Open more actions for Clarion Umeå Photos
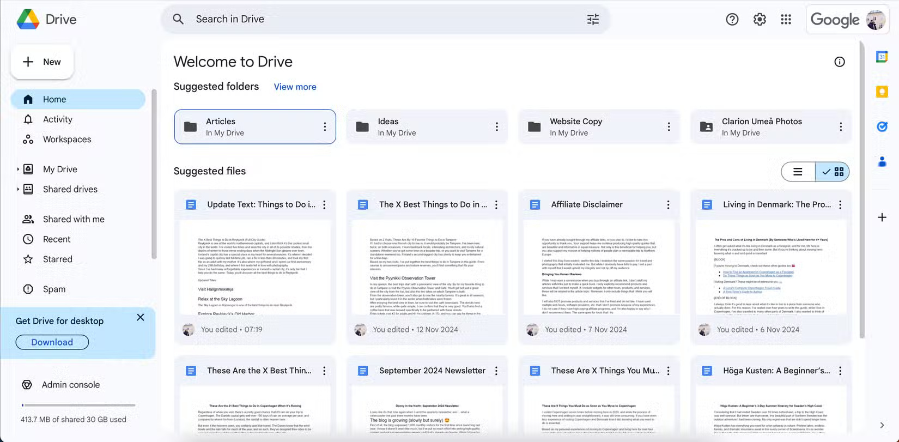Screen dimensions: 899x442 click(841, 126)
